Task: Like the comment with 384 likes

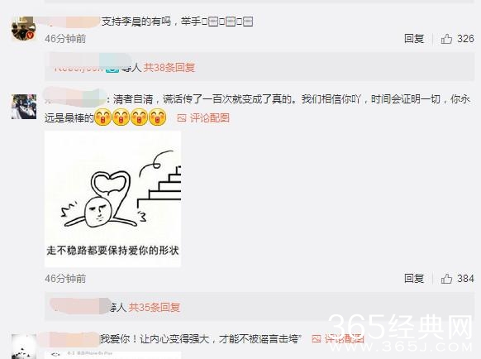Action: pos(446,279)
